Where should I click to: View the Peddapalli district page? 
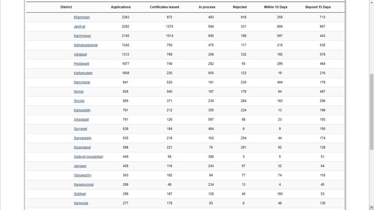coord(82,64)
